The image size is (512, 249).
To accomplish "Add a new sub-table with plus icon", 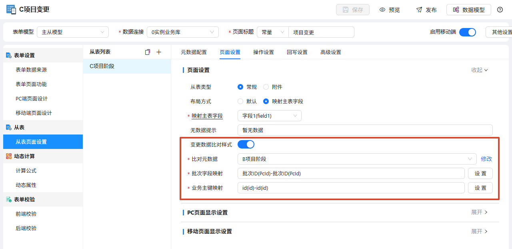I will tap(159, 52).
